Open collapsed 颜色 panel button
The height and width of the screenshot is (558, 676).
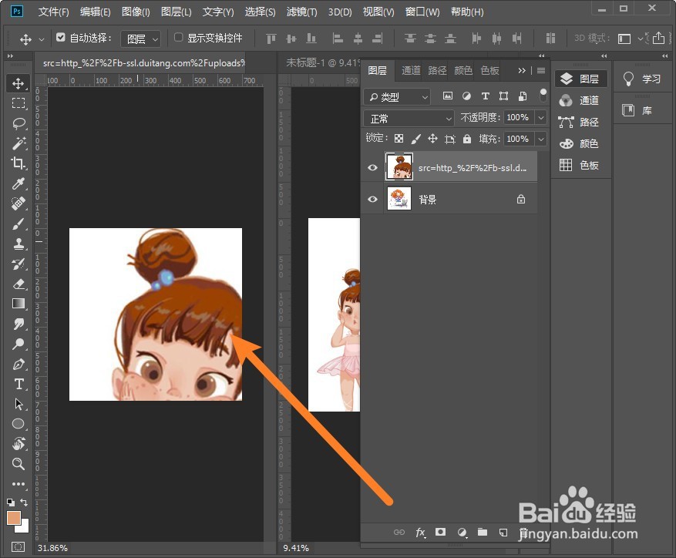click(580, 143)
